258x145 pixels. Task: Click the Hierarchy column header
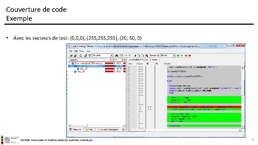[x=86, y=60]
